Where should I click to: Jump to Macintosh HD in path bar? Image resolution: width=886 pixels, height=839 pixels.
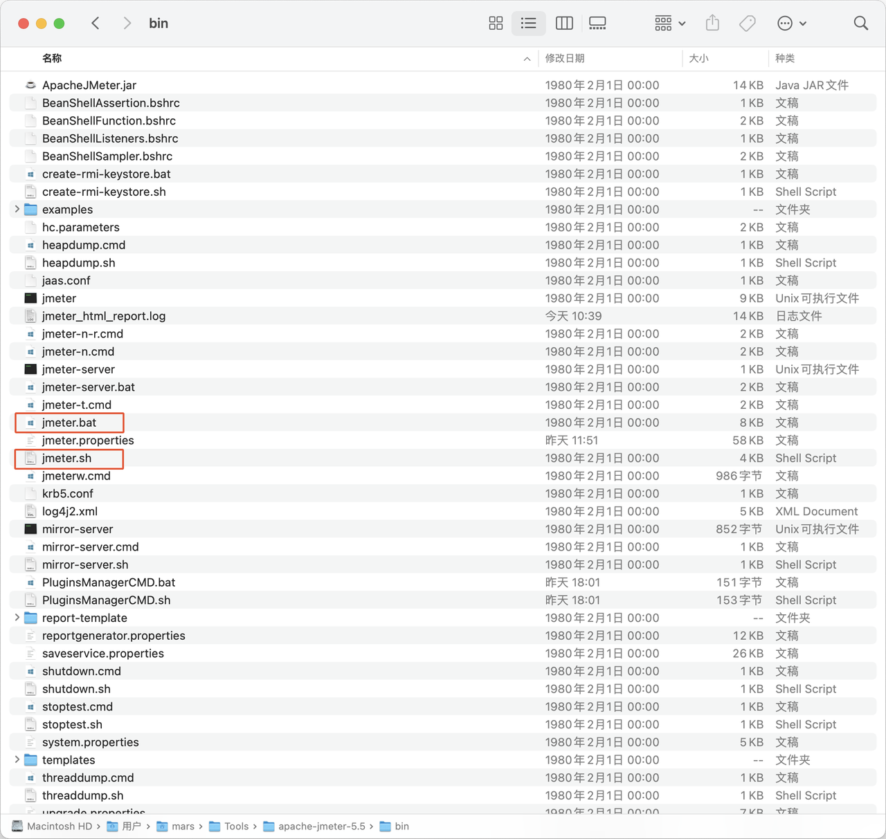[x=52, y=827]
